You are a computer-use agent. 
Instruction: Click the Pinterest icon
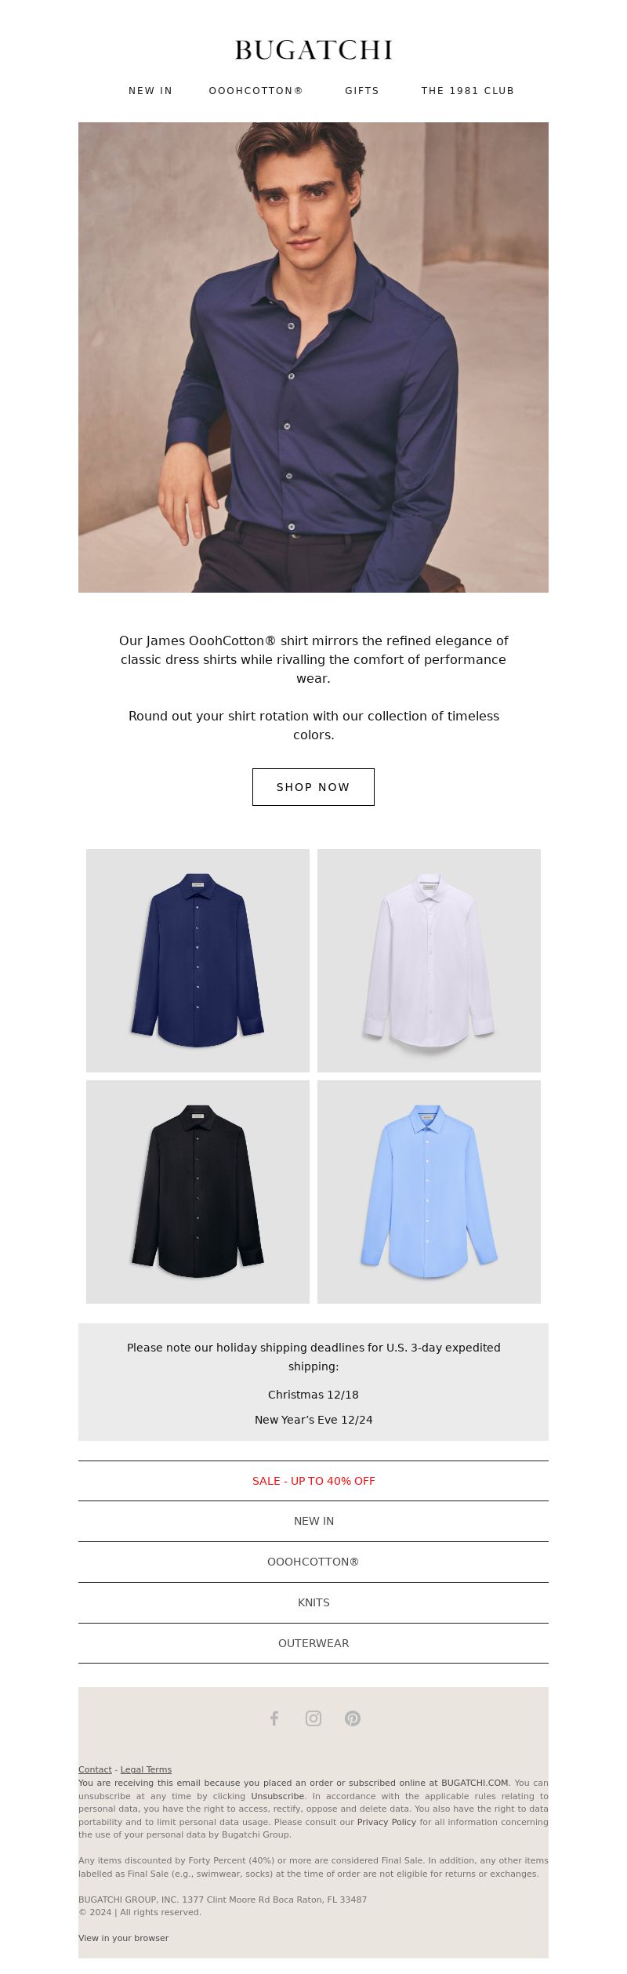click(353, 1718)
